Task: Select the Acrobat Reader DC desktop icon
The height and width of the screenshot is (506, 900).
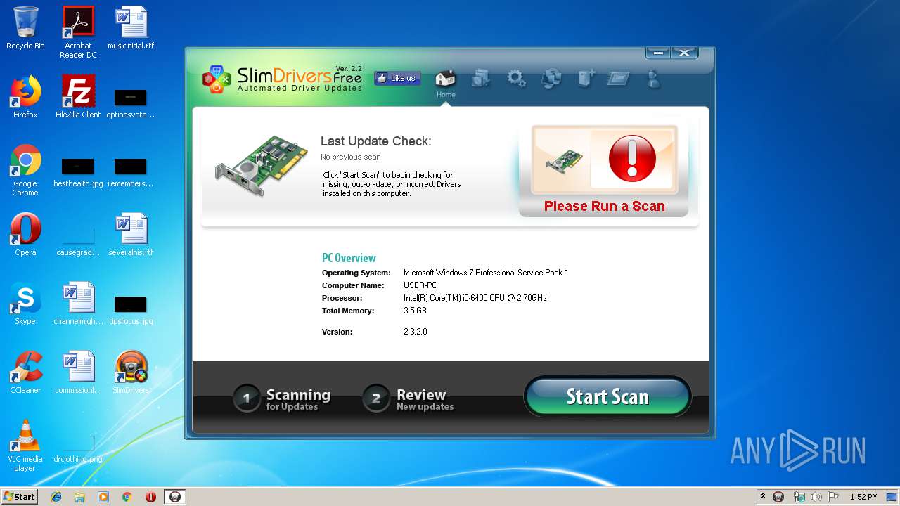Action: point(78,32)
